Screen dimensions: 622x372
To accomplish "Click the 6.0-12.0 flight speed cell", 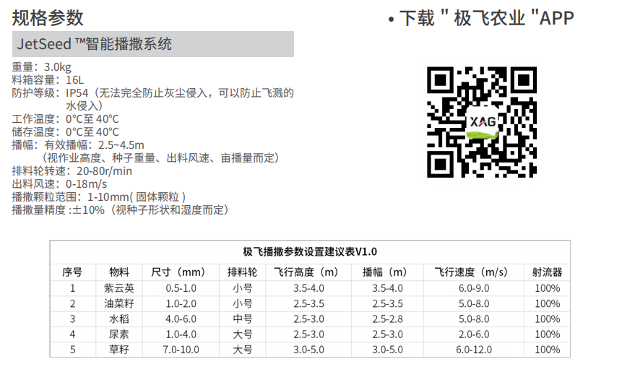I will pyautogui.click(x=474, y=350).
